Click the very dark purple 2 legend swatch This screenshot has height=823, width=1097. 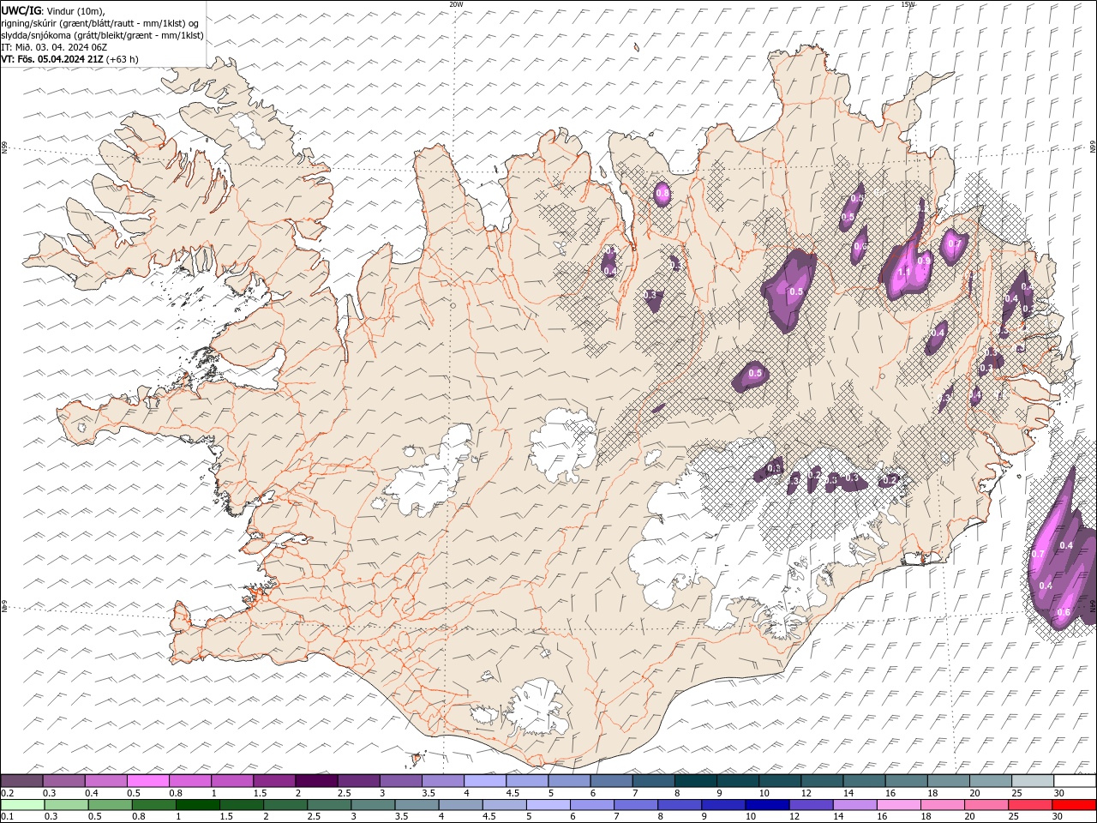click(x=316, y=781)
